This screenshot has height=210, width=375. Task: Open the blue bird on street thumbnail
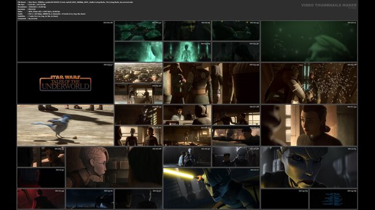pyautogui.click(x=65, y=125)
